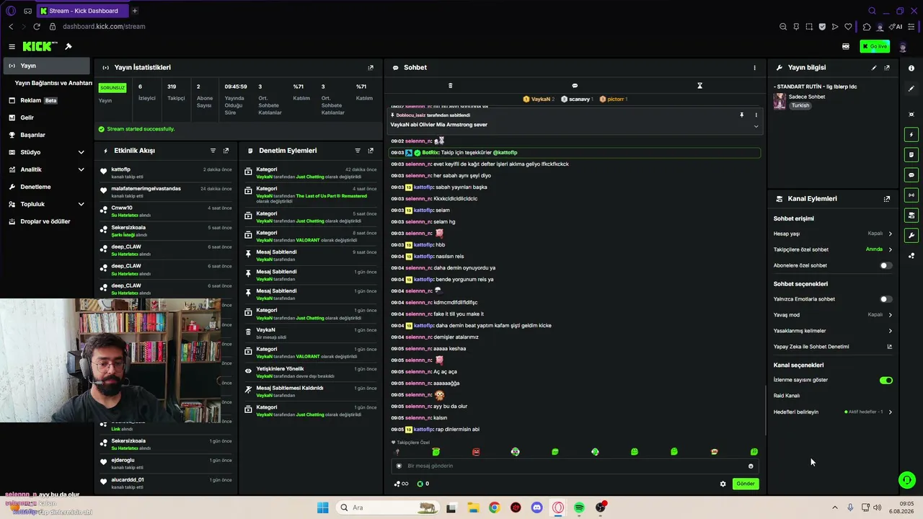Click the red angry face emote
Screen dimensions: 923x519
pyautogui.click(x=476, y=452)
